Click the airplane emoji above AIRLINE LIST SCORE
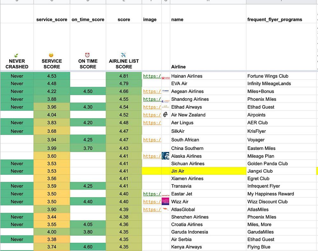This screenshot has width=318, height=251. tap(123, 55)
